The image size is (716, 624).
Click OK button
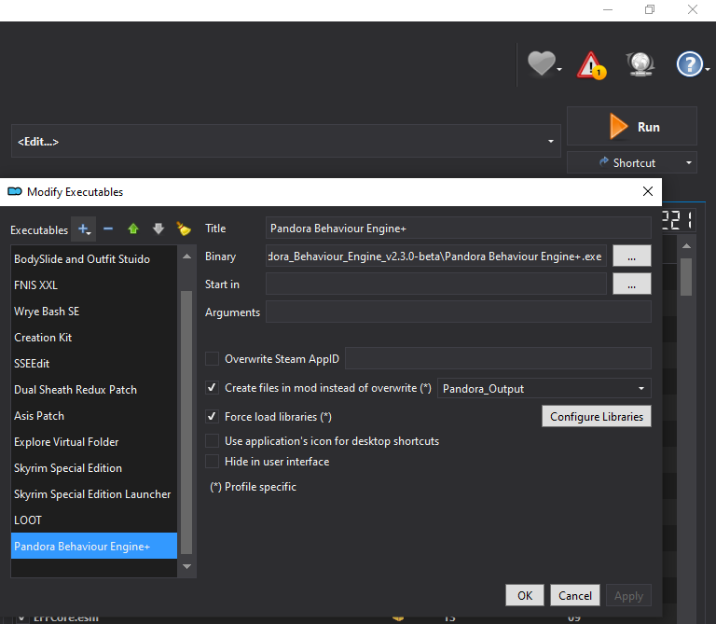click(525, 595)
